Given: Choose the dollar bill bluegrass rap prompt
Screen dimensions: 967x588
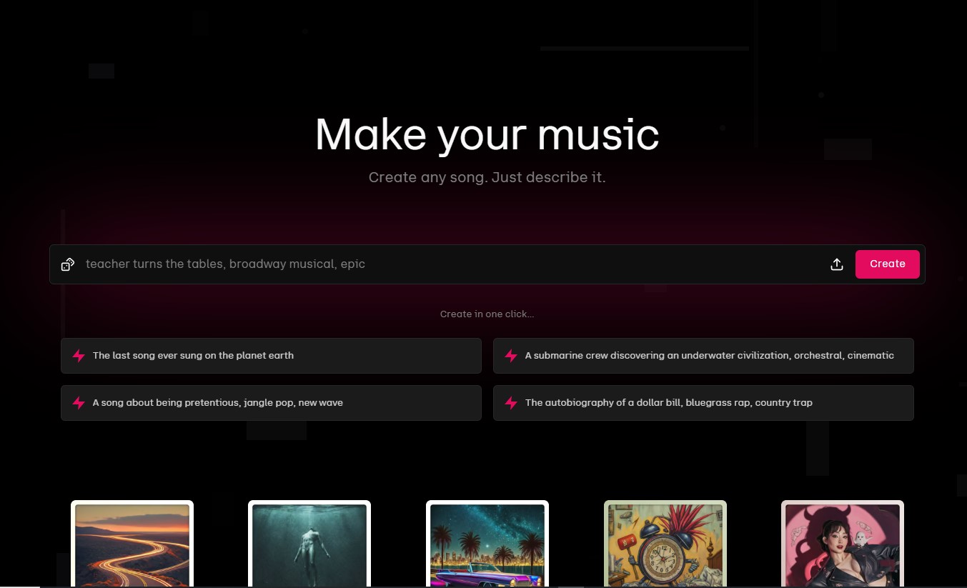Looking at the screenshot, I should tap(703, 403).
